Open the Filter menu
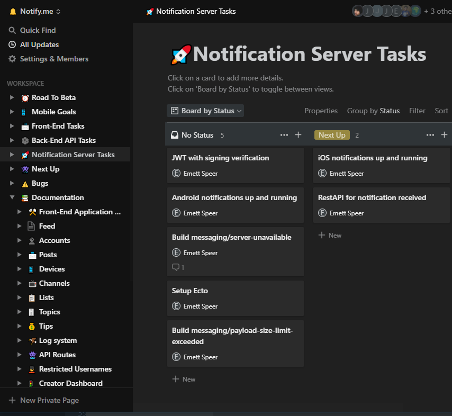The width and height of the screenshot is (452, 416). click(417, 111)
